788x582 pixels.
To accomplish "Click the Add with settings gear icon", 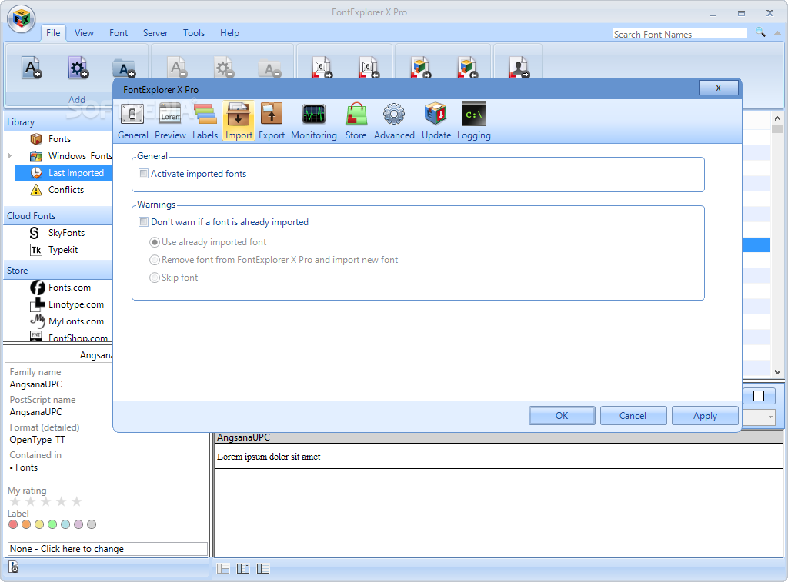I will (x=78, y=68).
